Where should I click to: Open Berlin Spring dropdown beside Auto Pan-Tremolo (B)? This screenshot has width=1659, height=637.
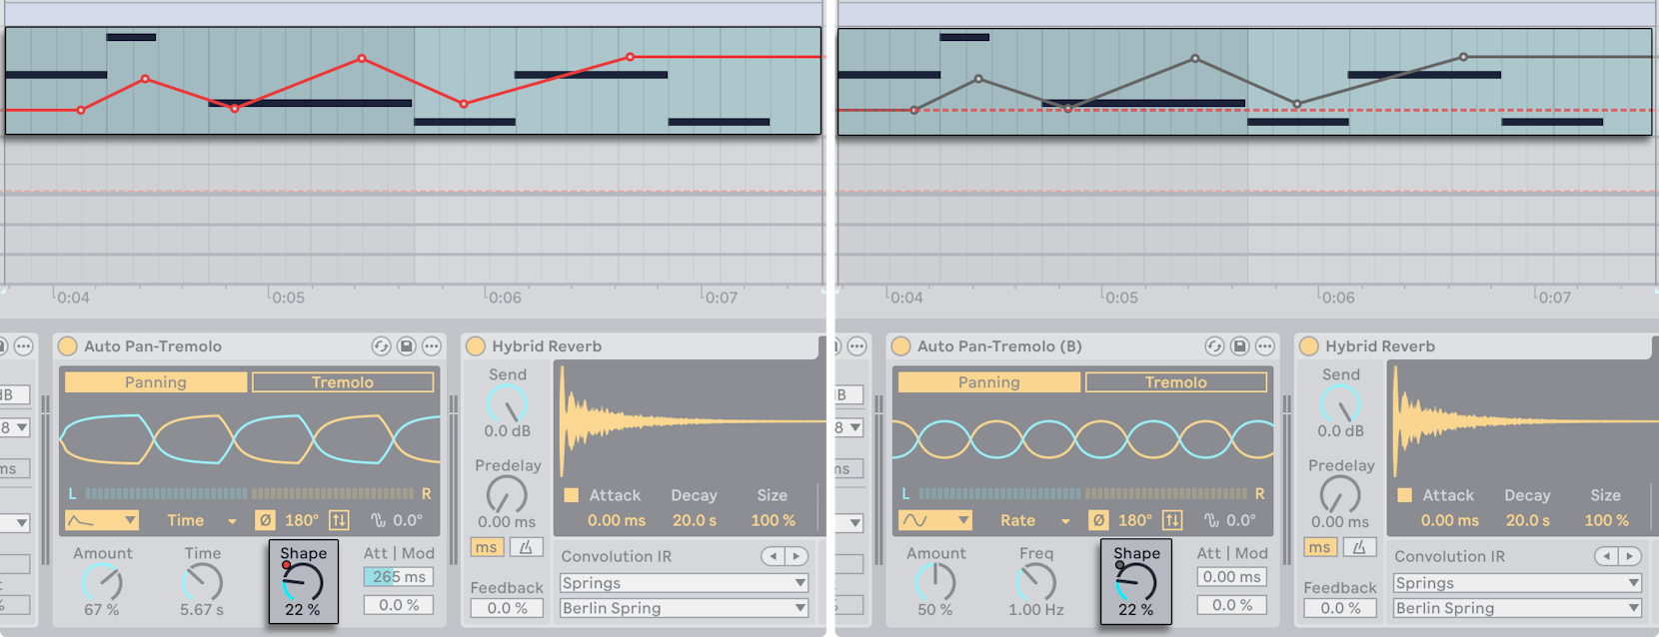(x=1517, y=608)
